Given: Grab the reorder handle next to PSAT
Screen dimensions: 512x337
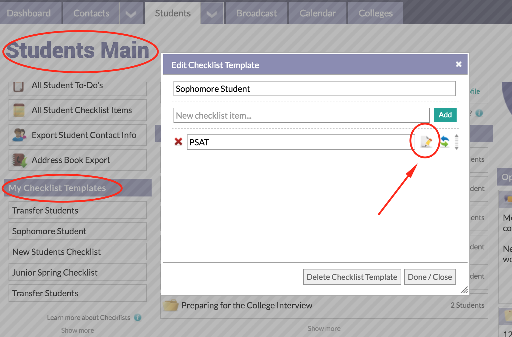Looking at the screenshot, I should [x=456, y=142].
